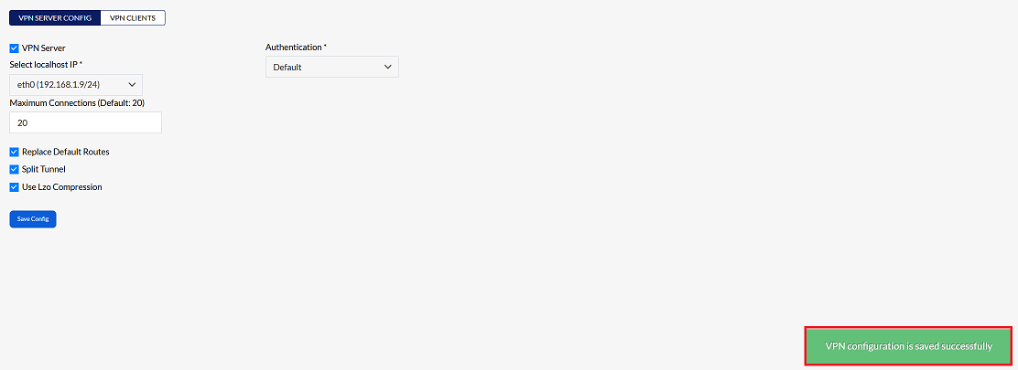Disable the Split Tunnel checkbox
Image resolution: width=1018 pixels, height=370 pixels.
point(15,169)
